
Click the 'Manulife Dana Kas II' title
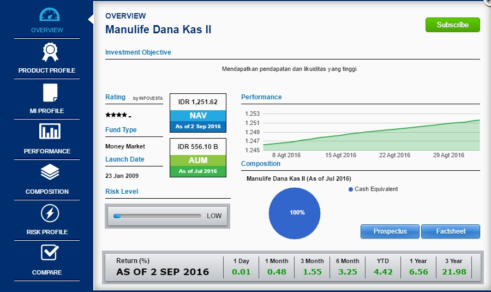158,30
